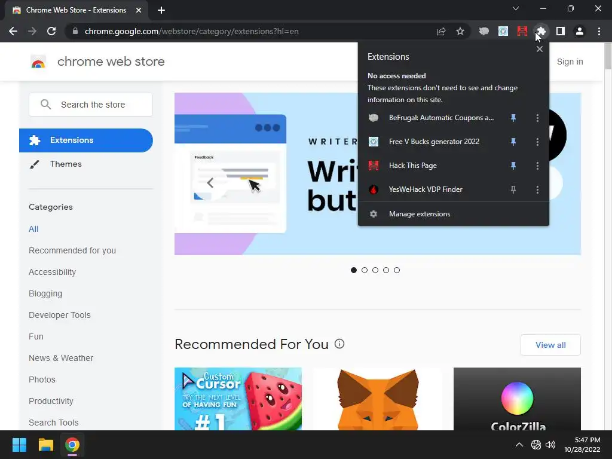
Task: Click the volume icon in system tray
Action: (550, 445)
